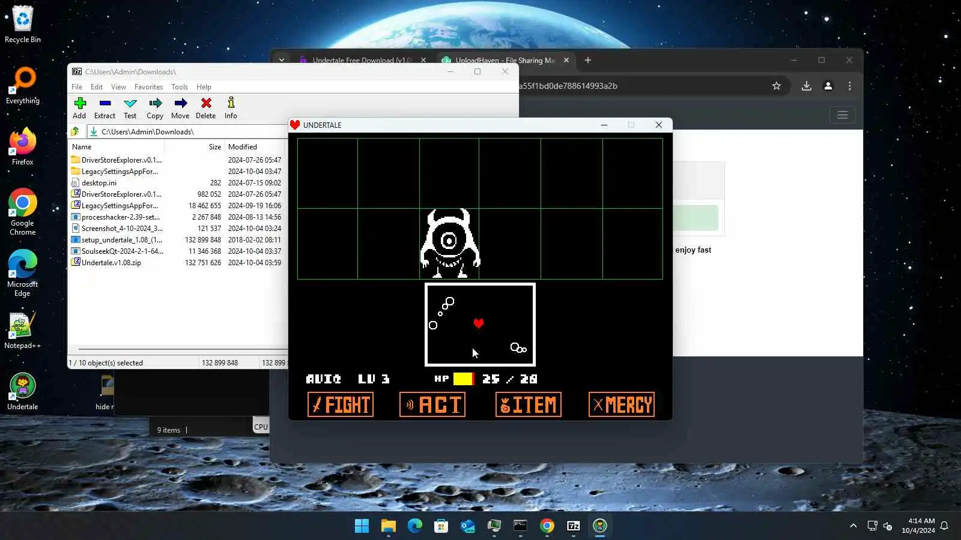Click the Move arrow icon in 7-Zip
This screenshot has width=961, height=540.
(180, 108)
